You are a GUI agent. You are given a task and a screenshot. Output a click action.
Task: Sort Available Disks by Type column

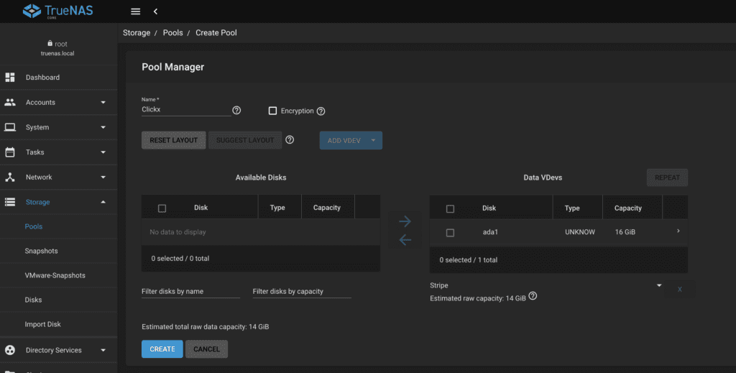[277, 208]
